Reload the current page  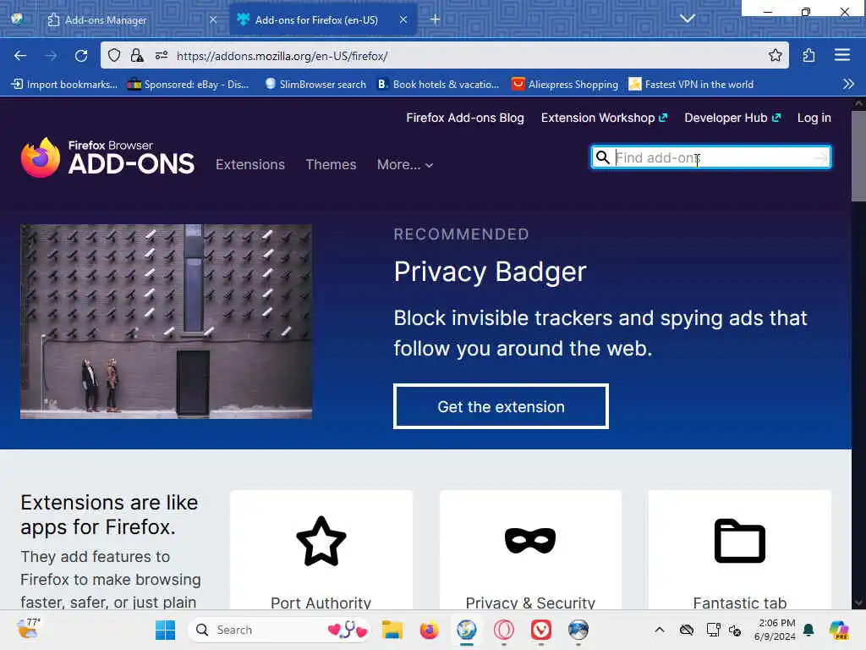(x=81, y=55)
